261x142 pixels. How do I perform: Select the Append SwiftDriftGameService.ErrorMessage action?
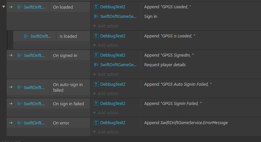pyautogui.click(x=186, y=122)
